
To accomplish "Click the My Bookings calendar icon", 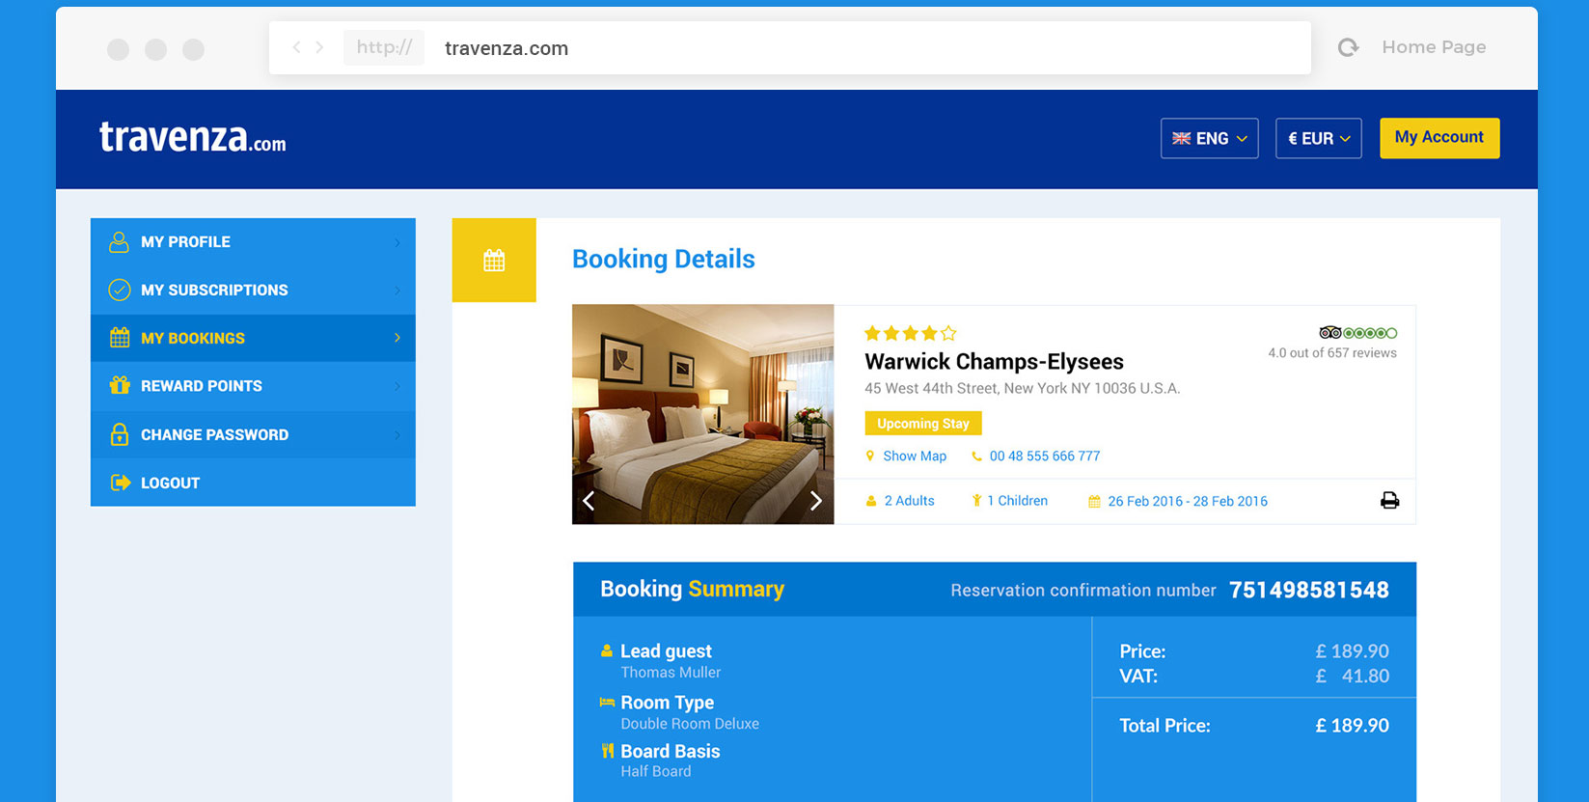I will [120, 338].
